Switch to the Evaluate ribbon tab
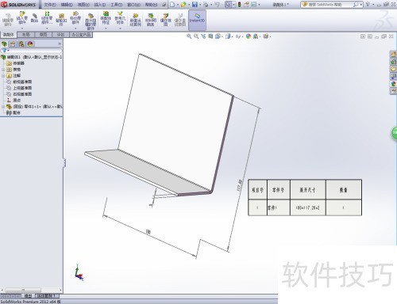 point(60,35)
